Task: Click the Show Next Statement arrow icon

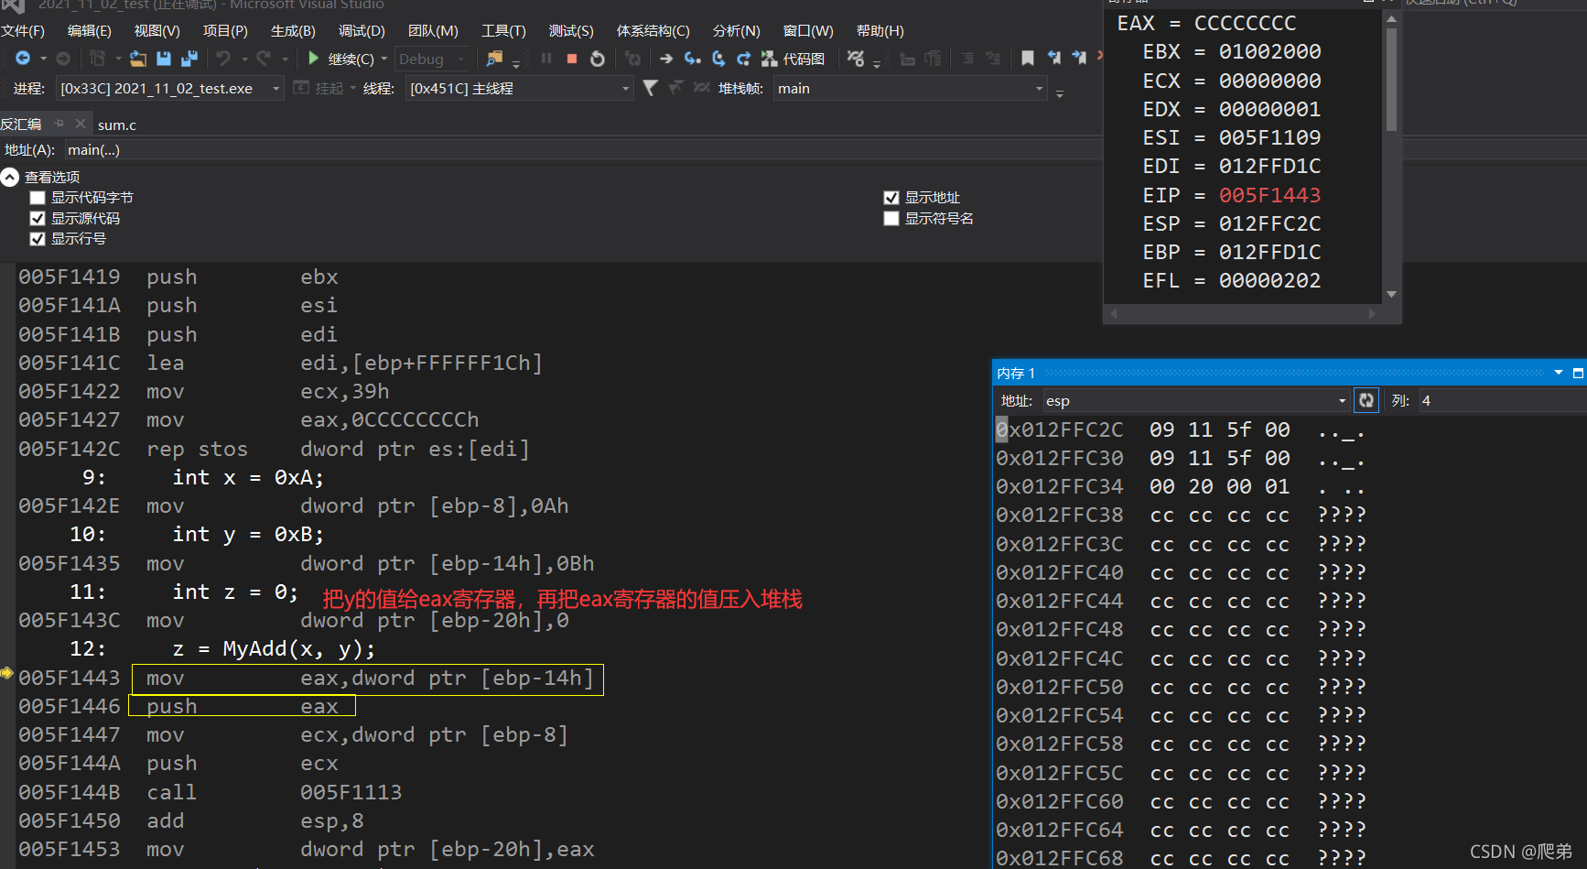Action: (x=666, y=59)
